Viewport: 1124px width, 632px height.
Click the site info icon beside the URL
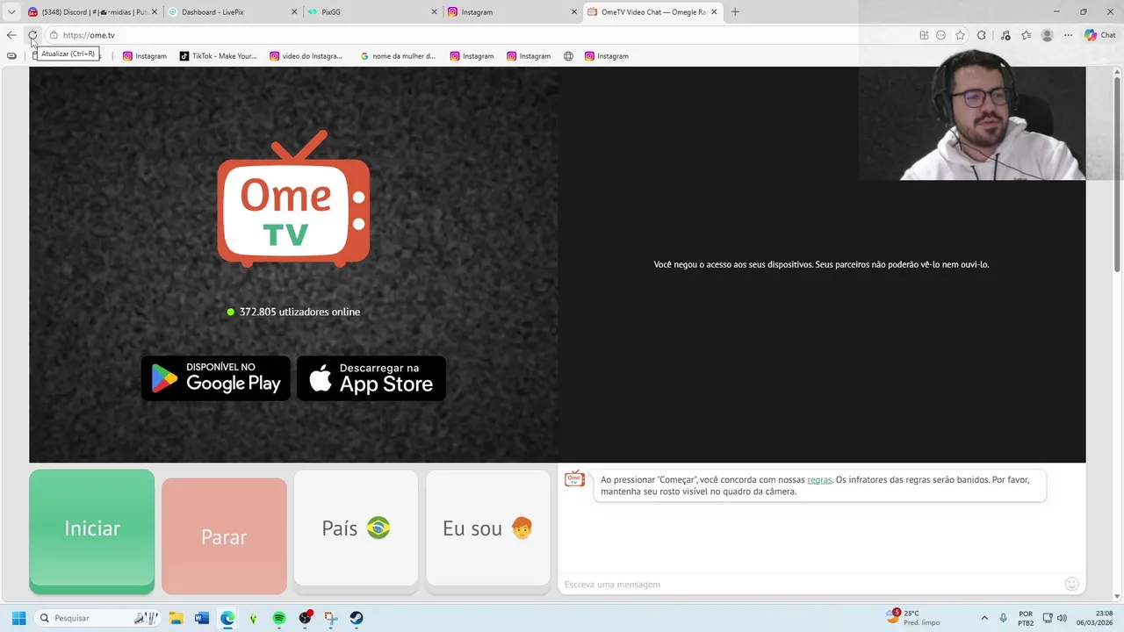[54, 35]
